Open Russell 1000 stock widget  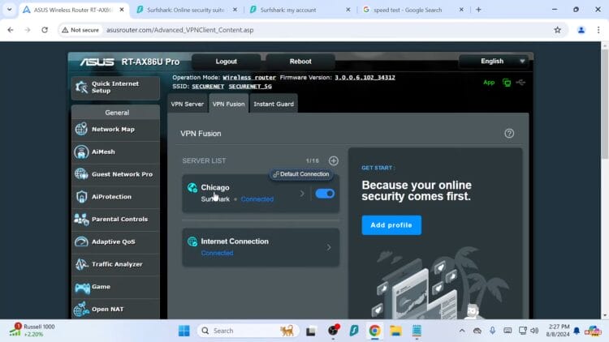click(33, 331)
